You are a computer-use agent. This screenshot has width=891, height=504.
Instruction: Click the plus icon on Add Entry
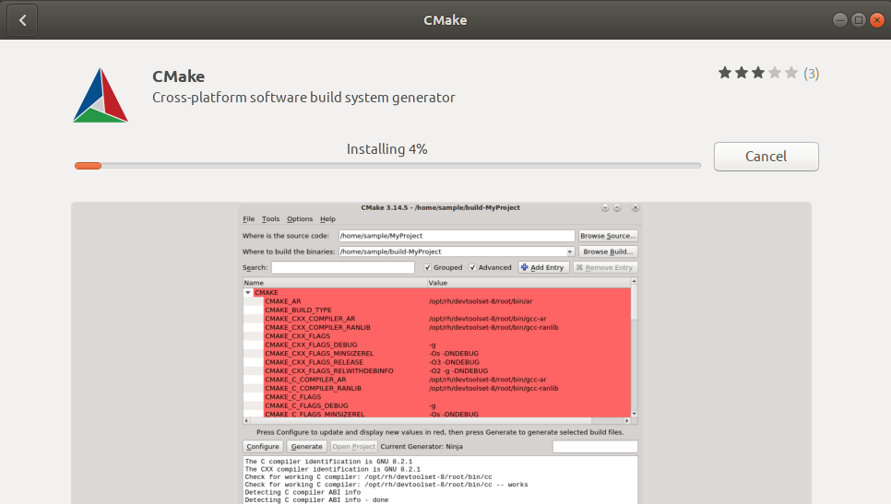(525, 267)
